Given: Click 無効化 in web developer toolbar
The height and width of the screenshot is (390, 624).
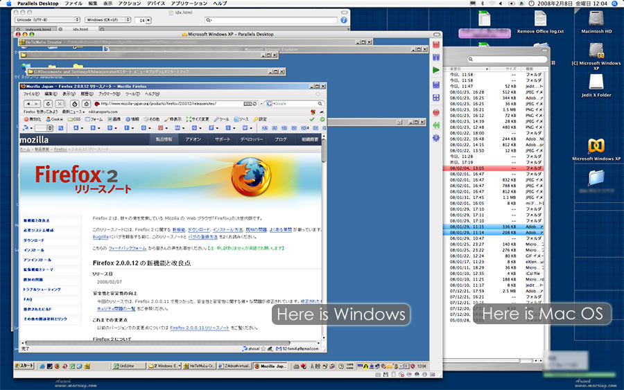Looking at the screenshot, I should (x=32, y=119).
